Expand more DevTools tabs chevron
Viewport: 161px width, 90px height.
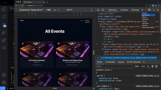click(x=142, y=10)
